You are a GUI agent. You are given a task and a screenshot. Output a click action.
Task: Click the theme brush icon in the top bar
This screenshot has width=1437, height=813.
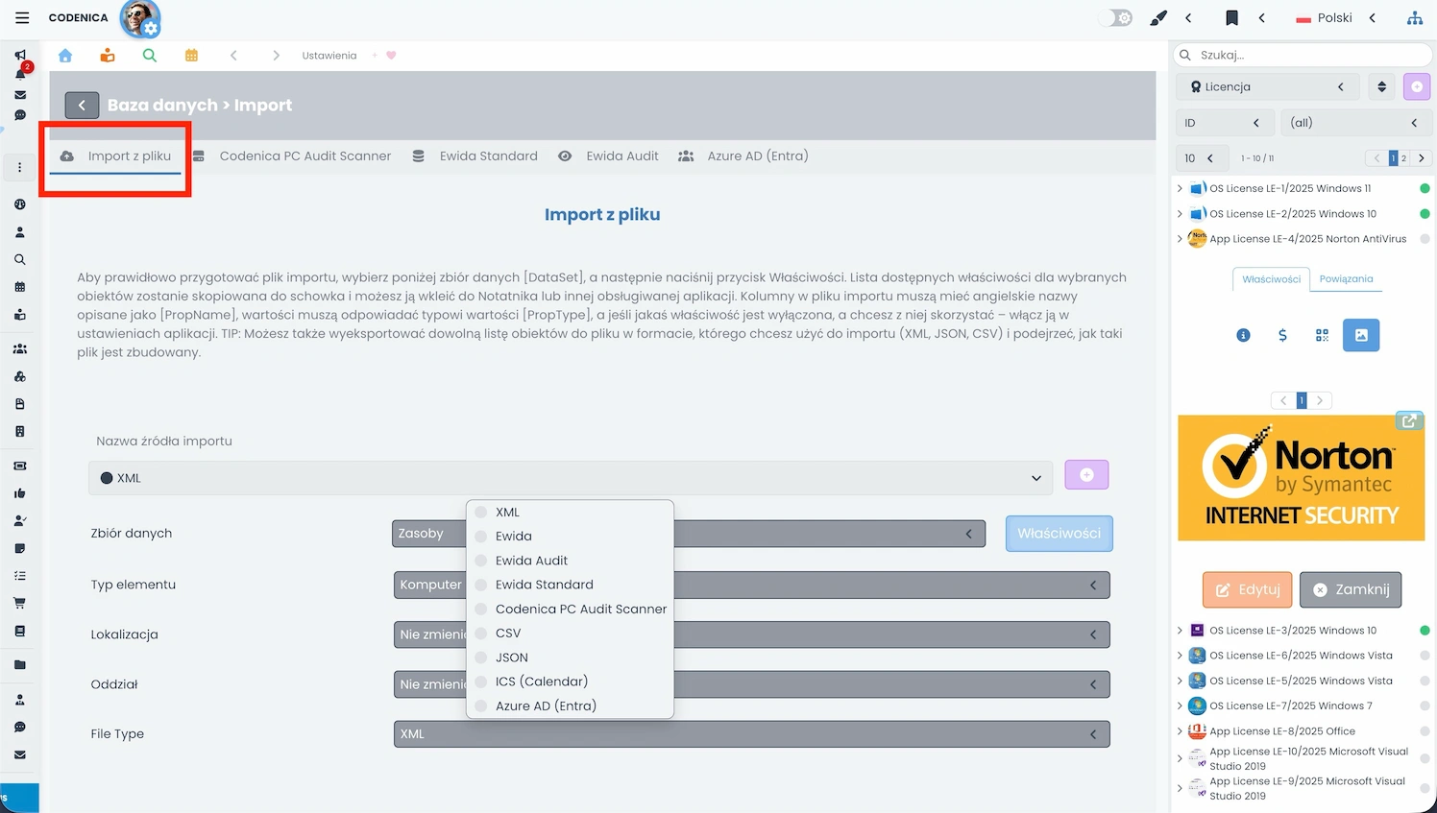(1158, 17)
